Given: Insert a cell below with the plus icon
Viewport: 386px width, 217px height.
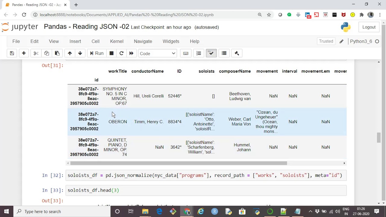Looking at the screenshot, I should [x=24, y=53].
